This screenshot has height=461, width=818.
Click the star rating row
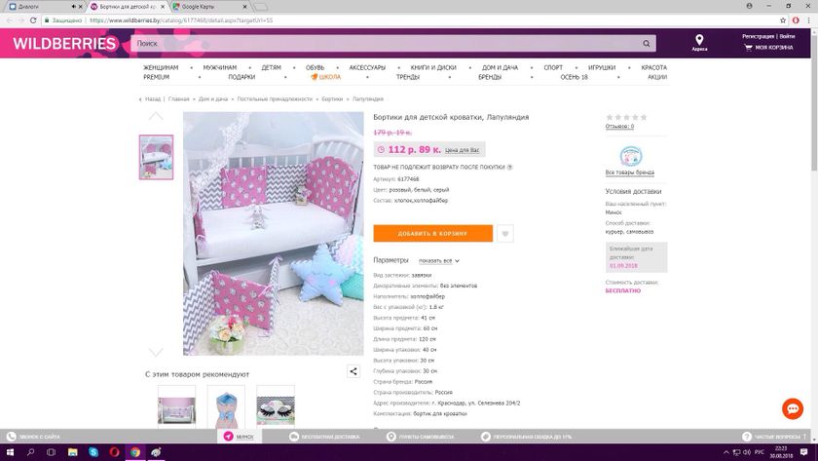coord(626,117)
